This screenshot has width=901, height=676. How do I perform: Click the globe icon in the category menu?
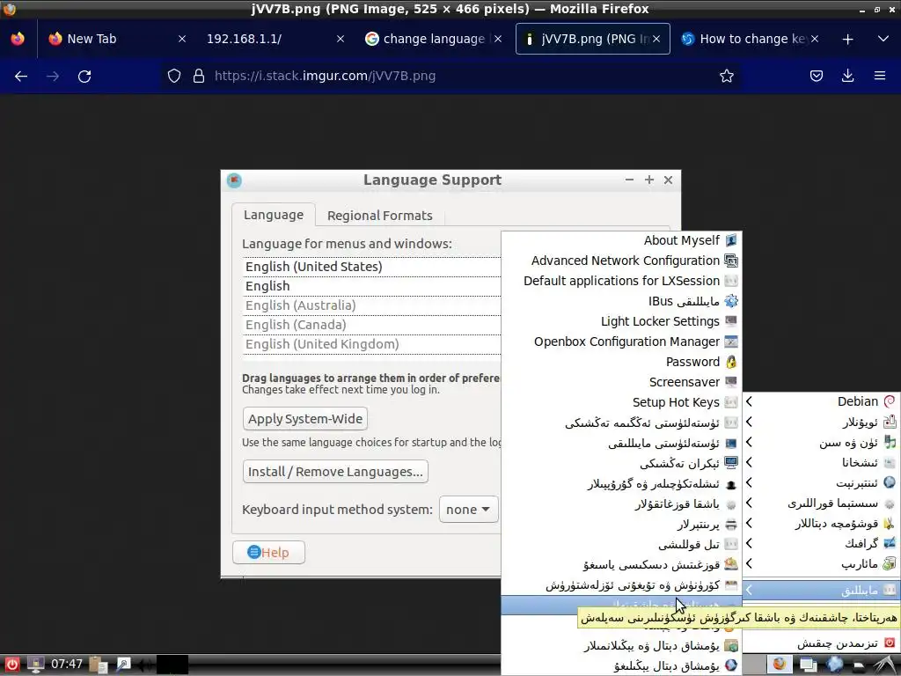tap(890, 482)
